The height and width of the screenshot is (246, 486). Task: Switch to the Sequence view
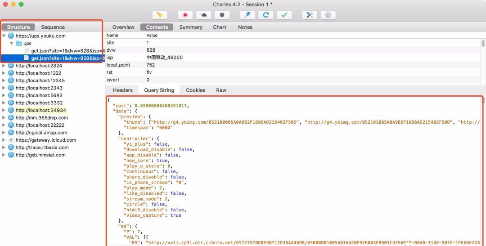click(x=53, y=27)
